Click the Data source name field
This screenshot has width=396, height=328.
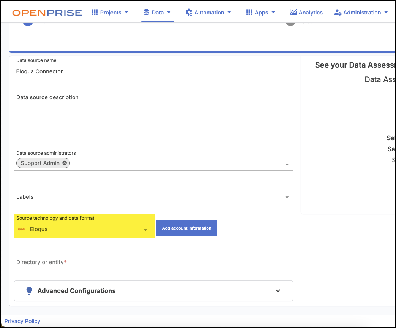(x=153, y=71)
